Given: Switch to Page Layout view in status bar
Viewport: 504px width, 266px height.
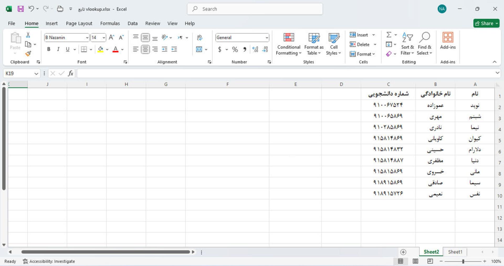Looking at the screenshot, I should [x=415, y=261].
